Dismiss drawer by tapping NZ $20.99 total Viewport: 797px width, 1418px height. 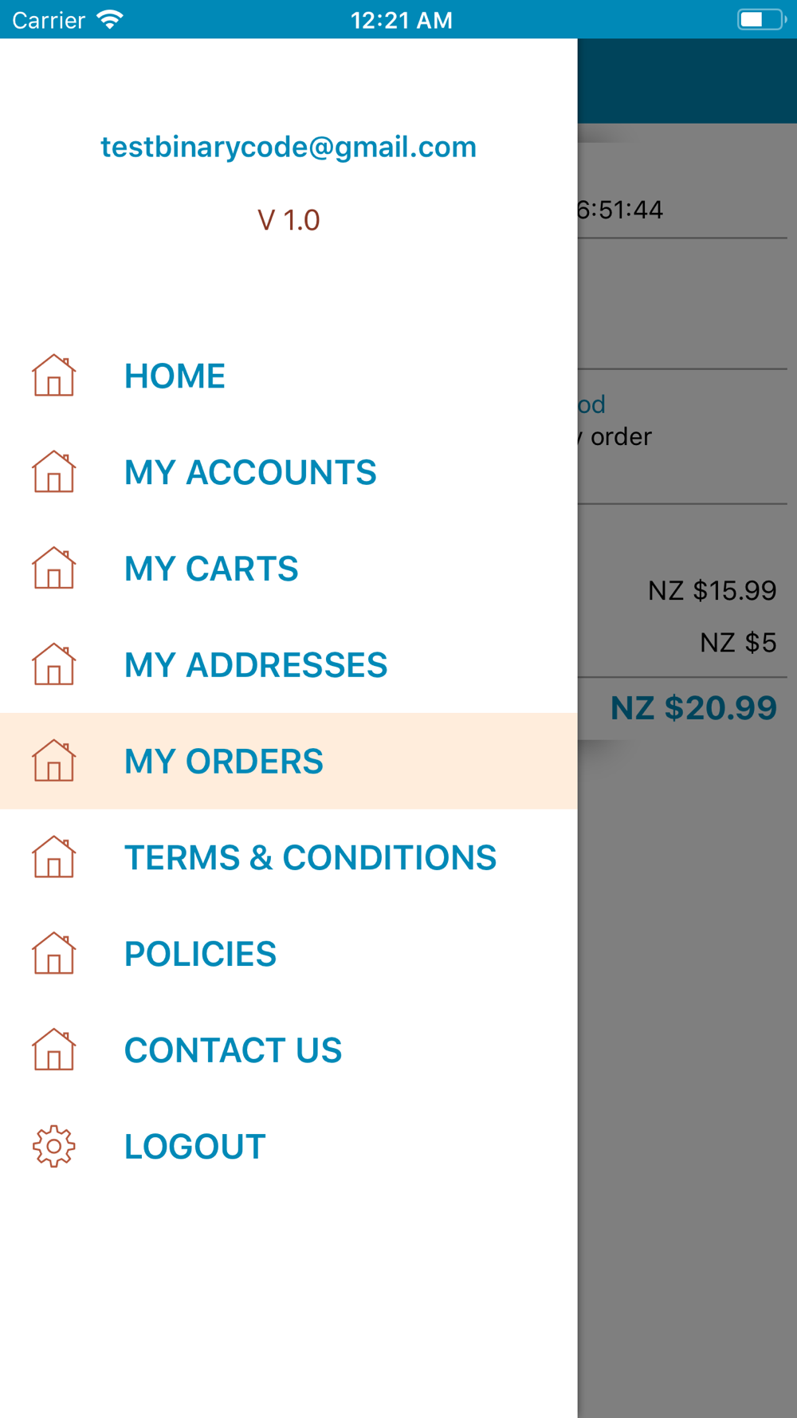693,708
